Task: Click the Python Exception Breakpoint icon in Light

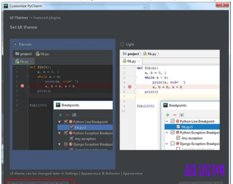Action: click(x=177, y=132)
